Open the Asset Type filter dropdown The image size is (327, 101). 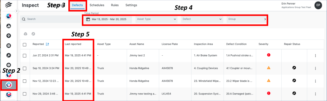(156, 19)
